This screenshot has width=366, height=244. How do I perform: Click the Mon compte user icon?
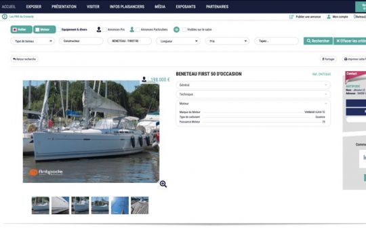(x=329, y=17)
